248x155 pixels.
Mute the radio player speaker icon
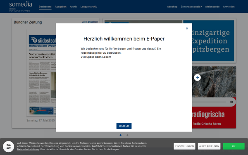[x=231, y=102]
